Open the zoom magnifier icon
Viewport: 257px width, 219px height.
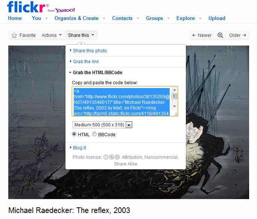point(220,35)
